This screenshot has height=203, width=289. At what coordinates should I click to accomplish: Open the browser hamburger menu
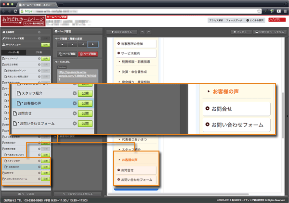(284, 10)
